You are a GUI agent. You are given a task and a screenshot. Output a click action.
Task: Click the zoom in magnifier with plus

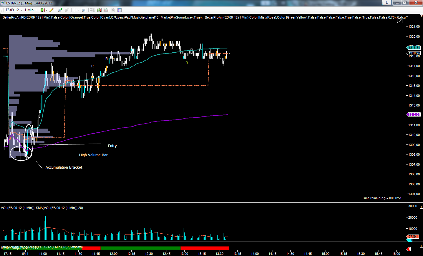(60, 10)
